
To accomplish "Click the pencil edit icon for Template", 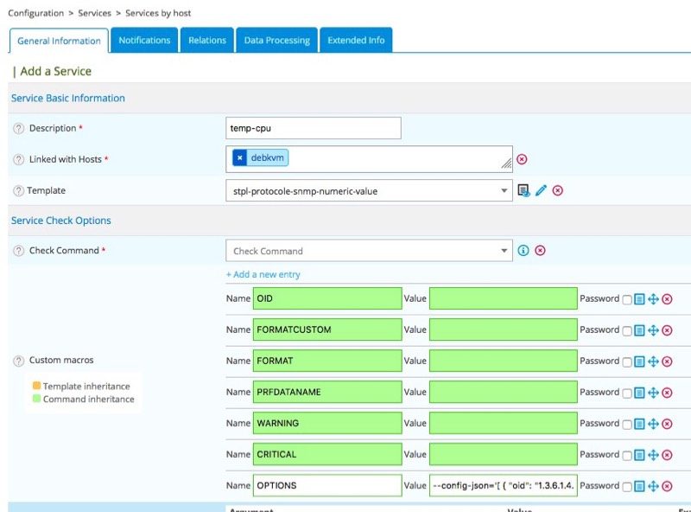I will [x=541, y=190].
